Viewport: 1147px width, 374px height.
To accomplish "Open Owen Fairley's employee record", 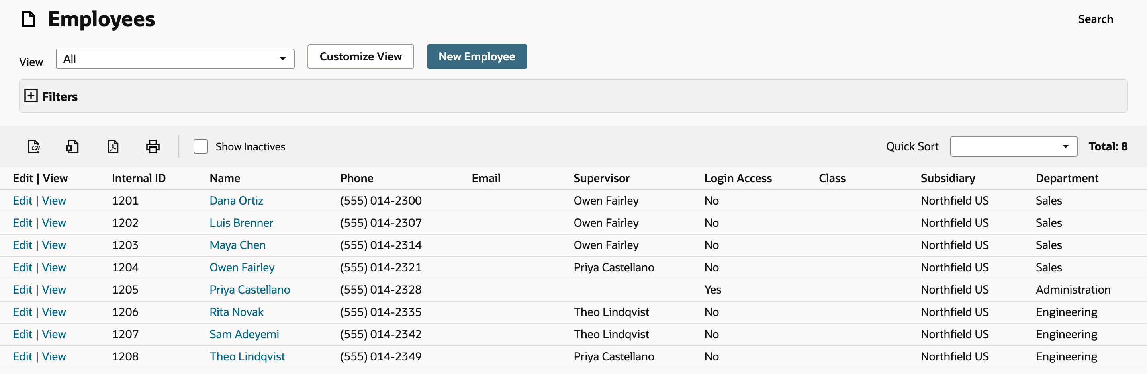I will point(242,267).
